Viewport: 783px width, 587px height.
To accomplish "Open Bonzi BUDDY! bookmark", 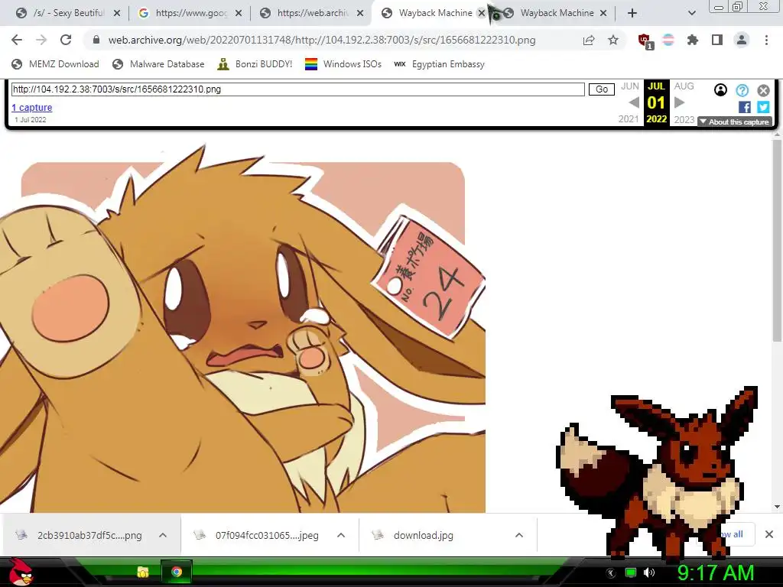I will tap(255, 64).
